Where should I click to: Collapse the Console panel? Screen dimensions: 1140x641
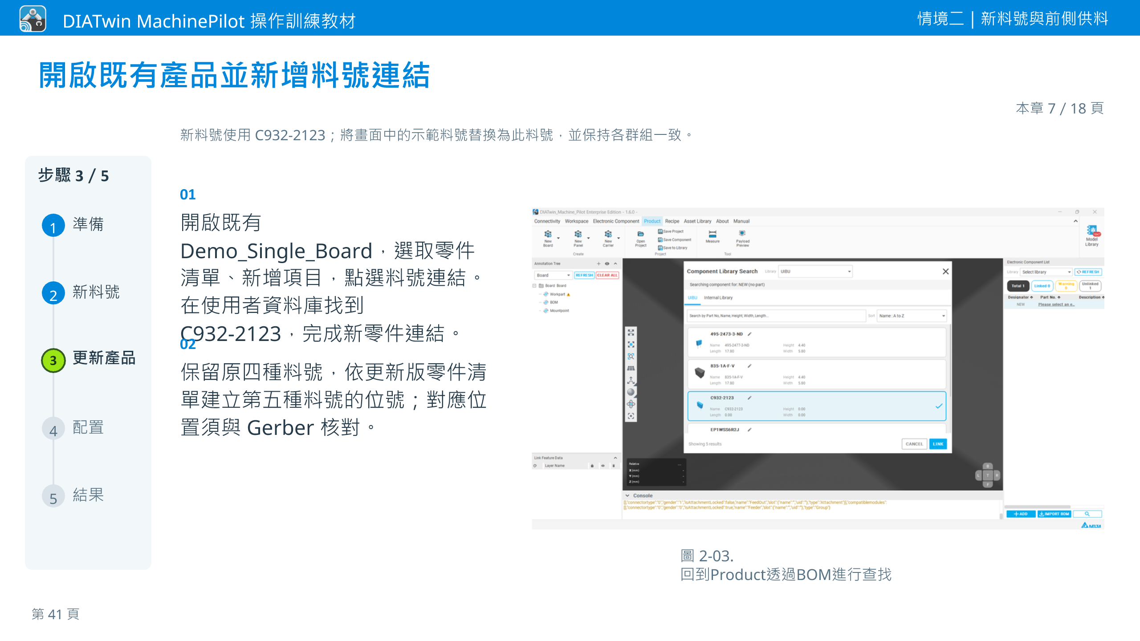tap(627, 495)
